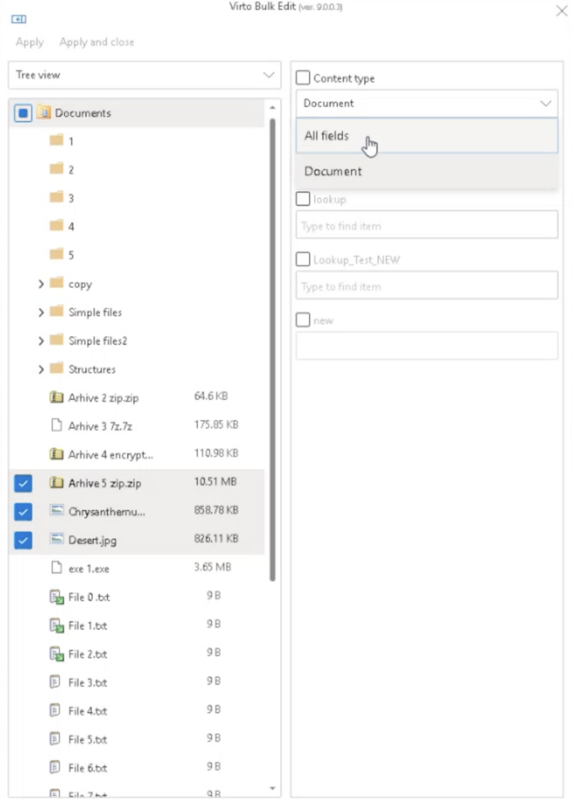
Task: Click the Chrysanthemum image file icon
Action: click(57, 510)
